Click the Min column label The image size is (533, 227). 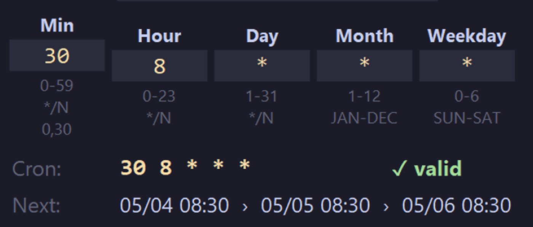point(57,25)
